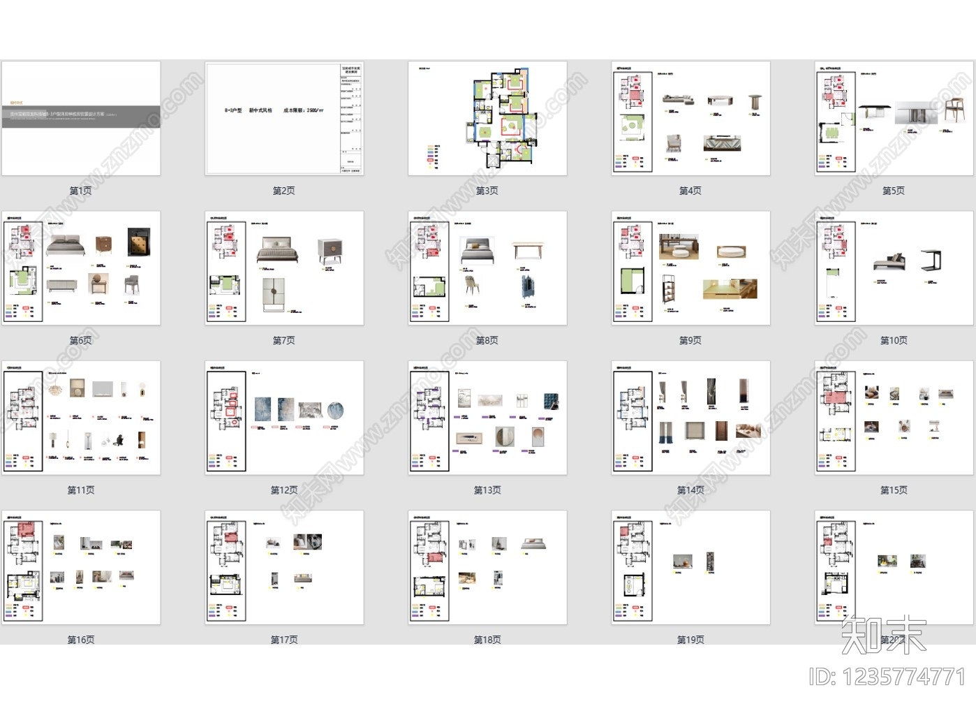
Task: Open the page 1 cover thumbnail
Action: [x=81, y=118]
